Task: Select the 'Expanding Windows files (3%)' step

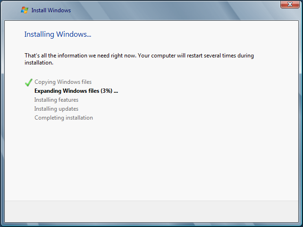Action: (x=76, y=91)
